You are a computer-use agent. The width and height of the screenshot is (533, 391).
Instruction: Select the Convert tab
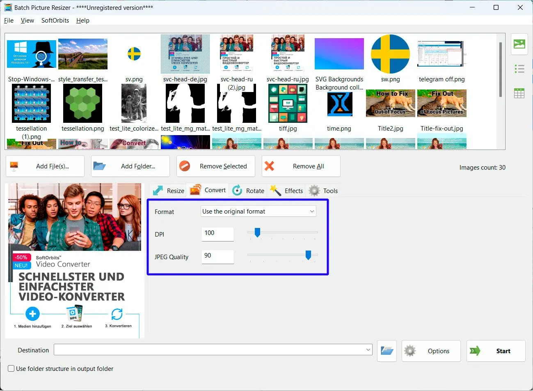pos(208,190)
